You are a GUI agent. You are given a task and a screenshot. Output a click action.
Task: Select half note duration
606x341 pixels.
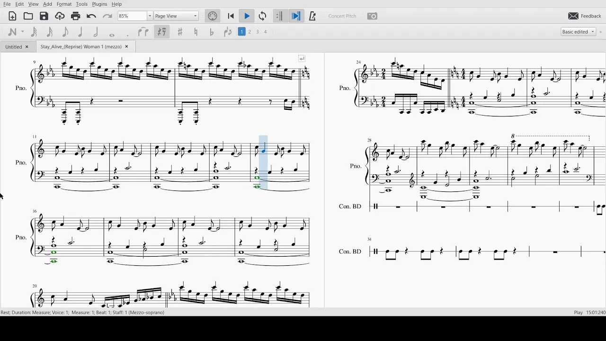tap(96, 32)
